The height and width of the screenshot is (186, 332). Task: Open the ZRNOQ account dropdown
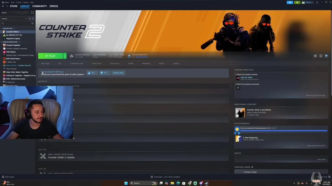point(307,2)
